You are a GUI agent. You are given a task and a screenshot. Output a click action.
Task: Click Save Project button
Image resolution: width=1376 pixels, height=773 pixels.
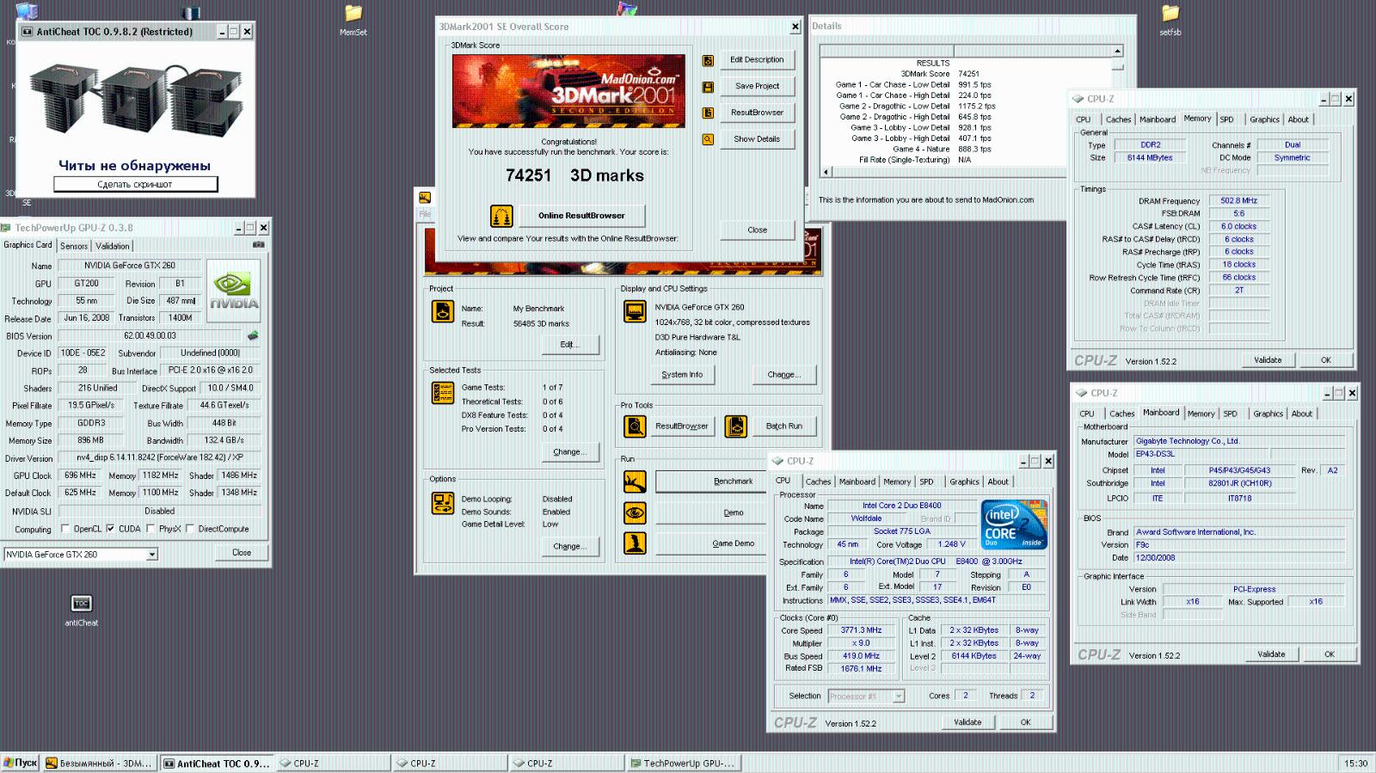coord(757,87)
